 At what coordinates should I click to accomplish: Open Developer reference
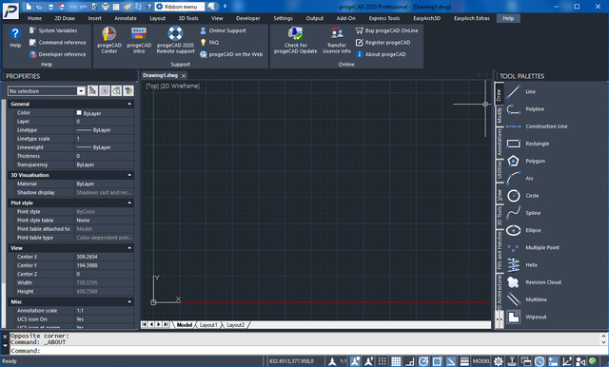57,55
